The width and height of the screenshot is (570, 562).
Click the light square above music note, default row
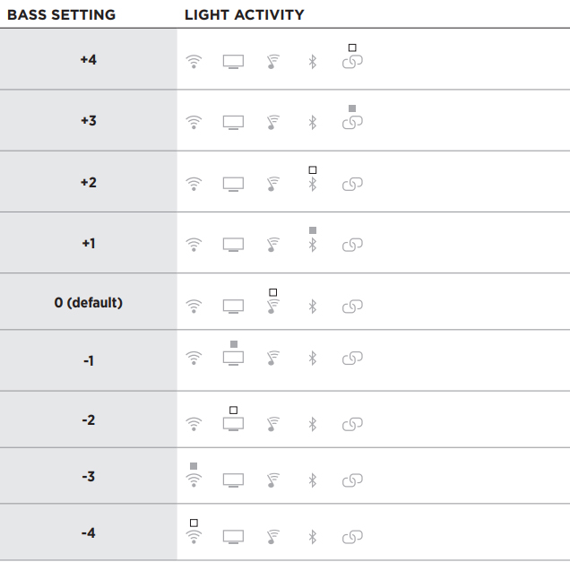coord(273,292)
